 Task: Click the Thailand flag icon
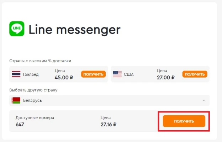(16, 74)
